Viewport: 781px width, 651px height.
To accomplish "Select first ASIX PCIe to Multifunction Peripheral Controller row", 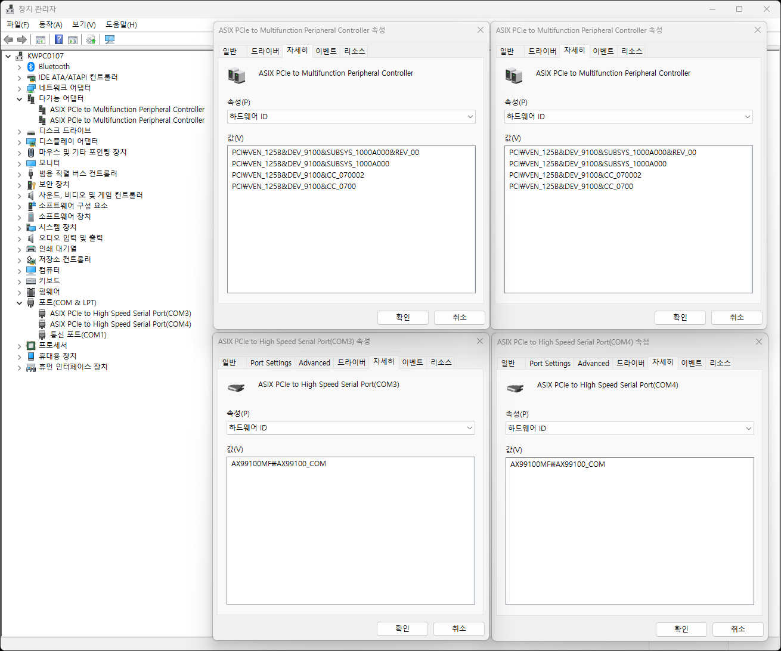I will pyautogui.click(x=127, y=110).
